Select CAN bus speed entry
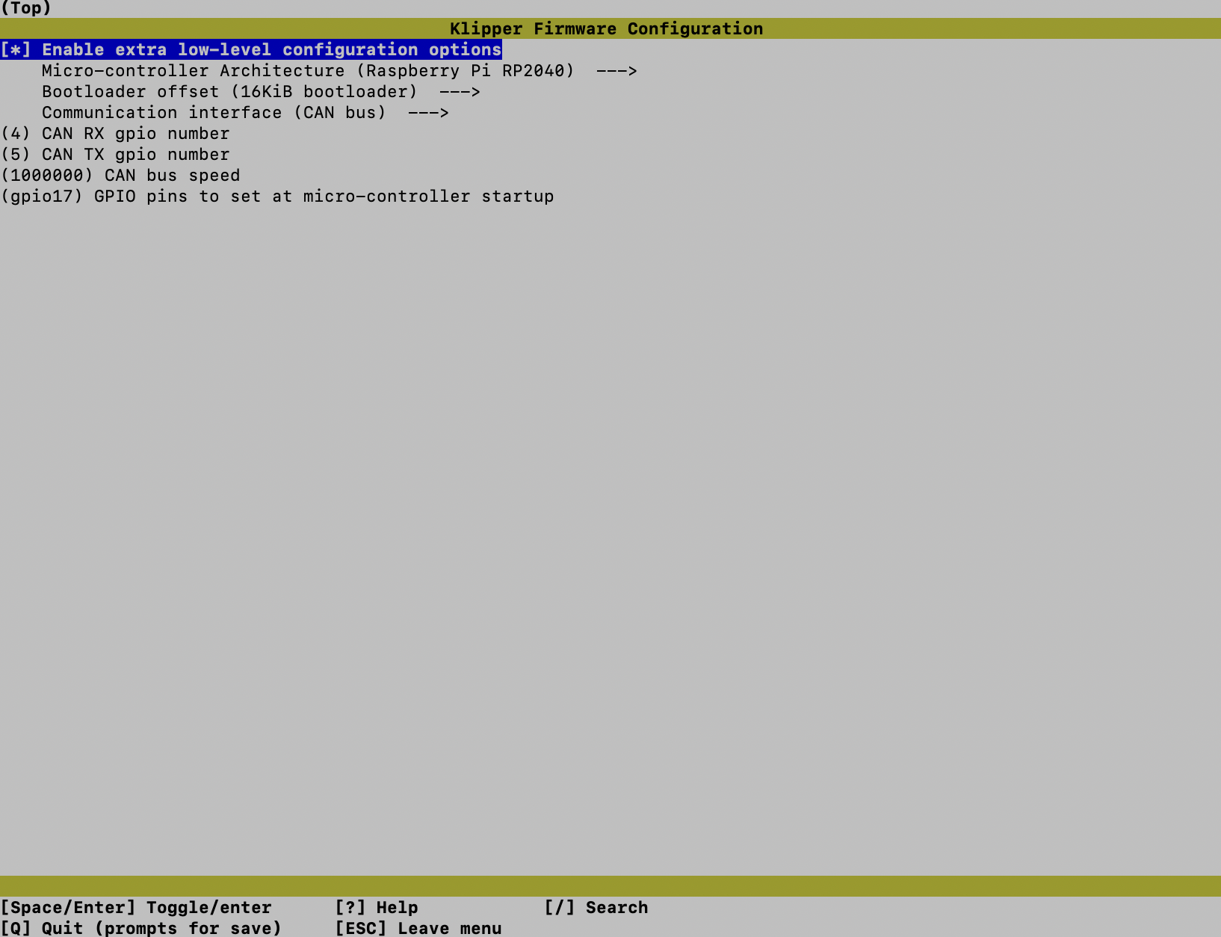This screenshot has width=1221, height=937. pos(120,175)
